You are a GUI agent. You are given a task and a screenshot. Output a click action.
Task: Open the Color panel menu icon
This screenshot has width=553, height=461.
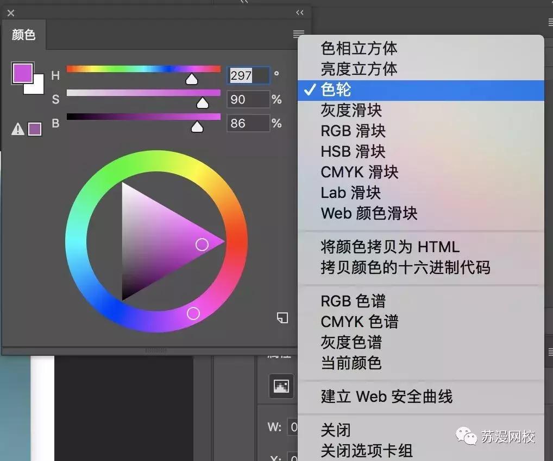298,34
